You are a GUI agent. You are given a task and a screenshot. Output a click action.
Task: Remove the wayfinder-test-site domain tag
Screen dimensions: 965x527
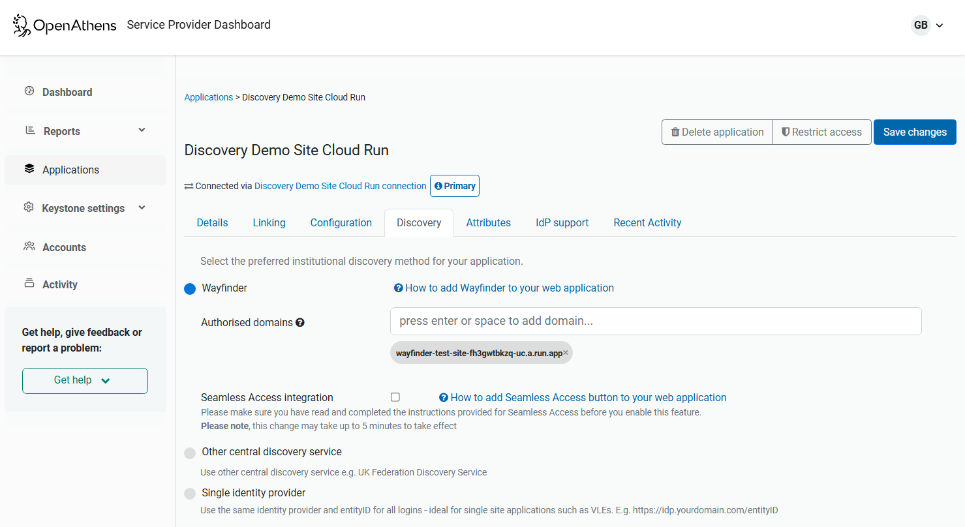tap(566, 352)
